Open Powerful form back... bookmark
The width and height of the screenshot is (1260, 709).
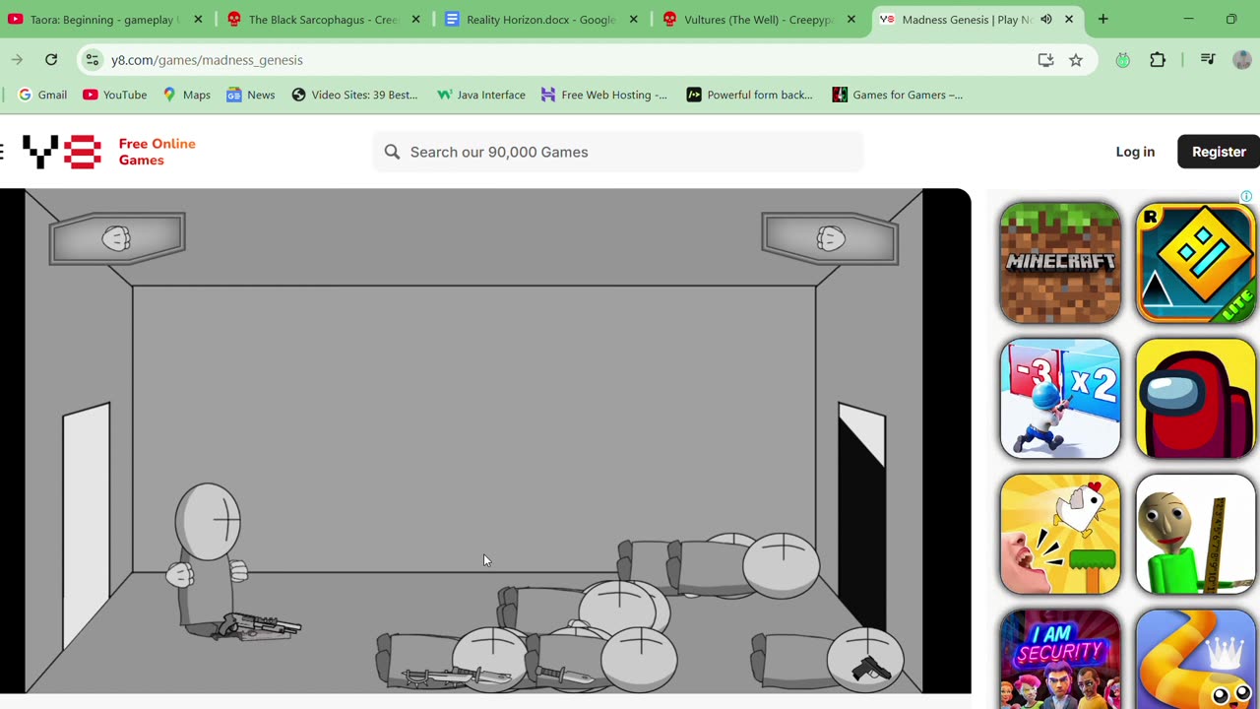point(750,95)
